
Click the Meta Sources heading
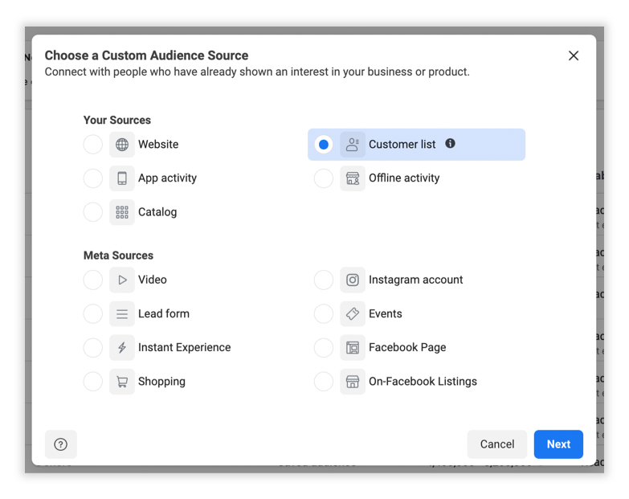[118, 256]
